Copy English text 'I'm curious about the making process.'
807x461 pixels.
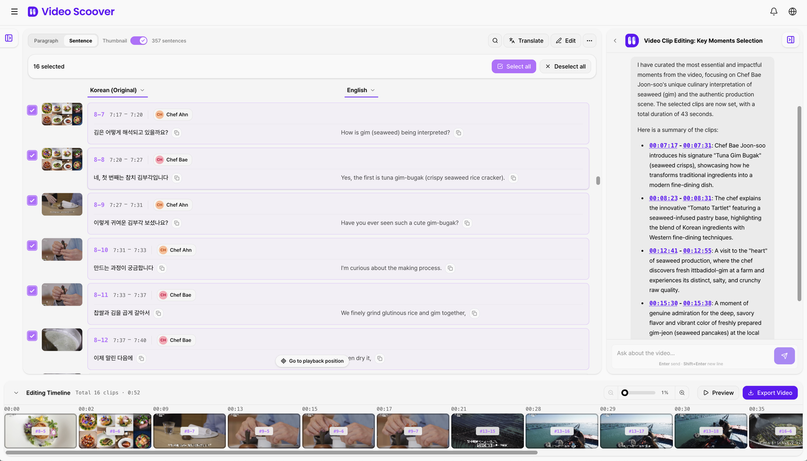[x=450, y=268]
